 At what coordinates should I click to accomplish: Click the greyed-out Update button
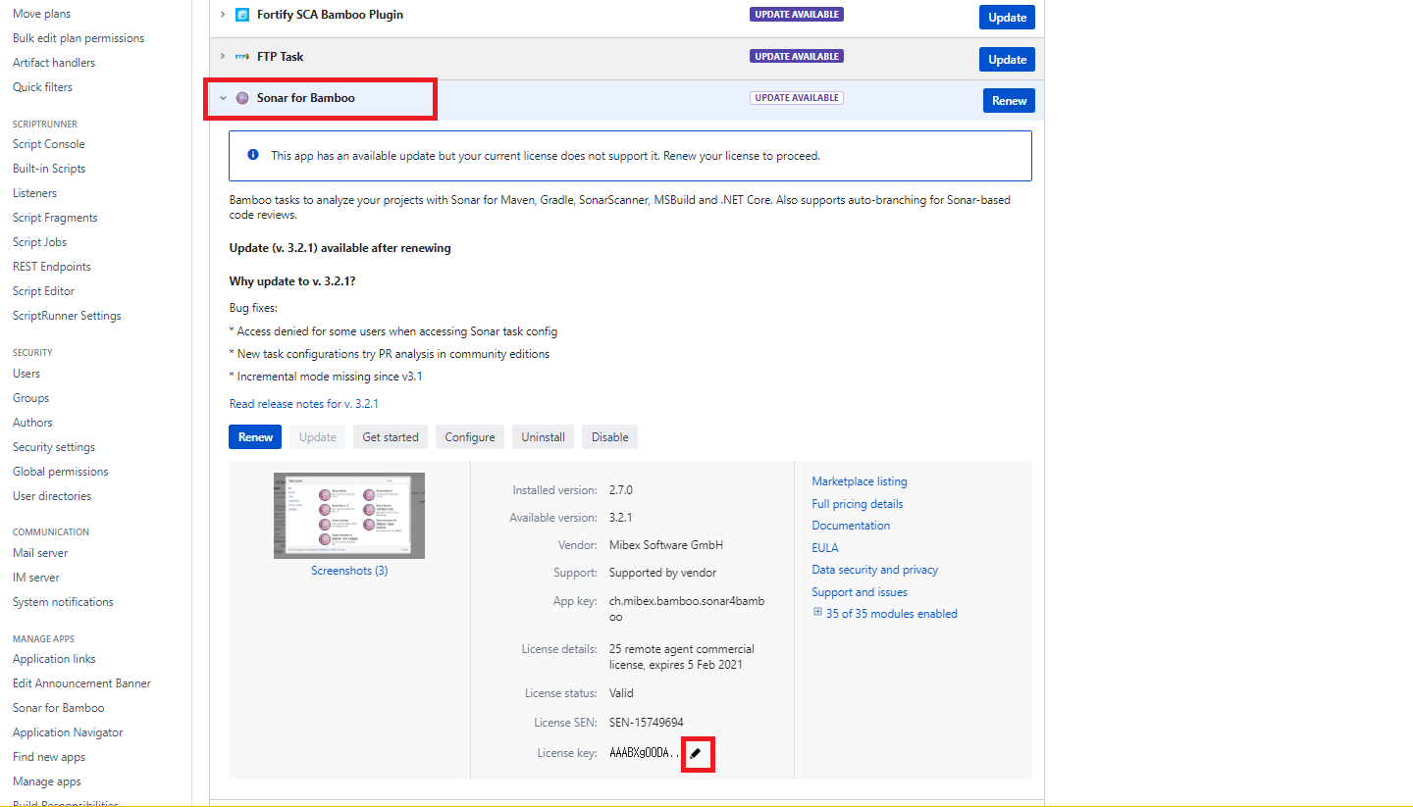(317, 437)
